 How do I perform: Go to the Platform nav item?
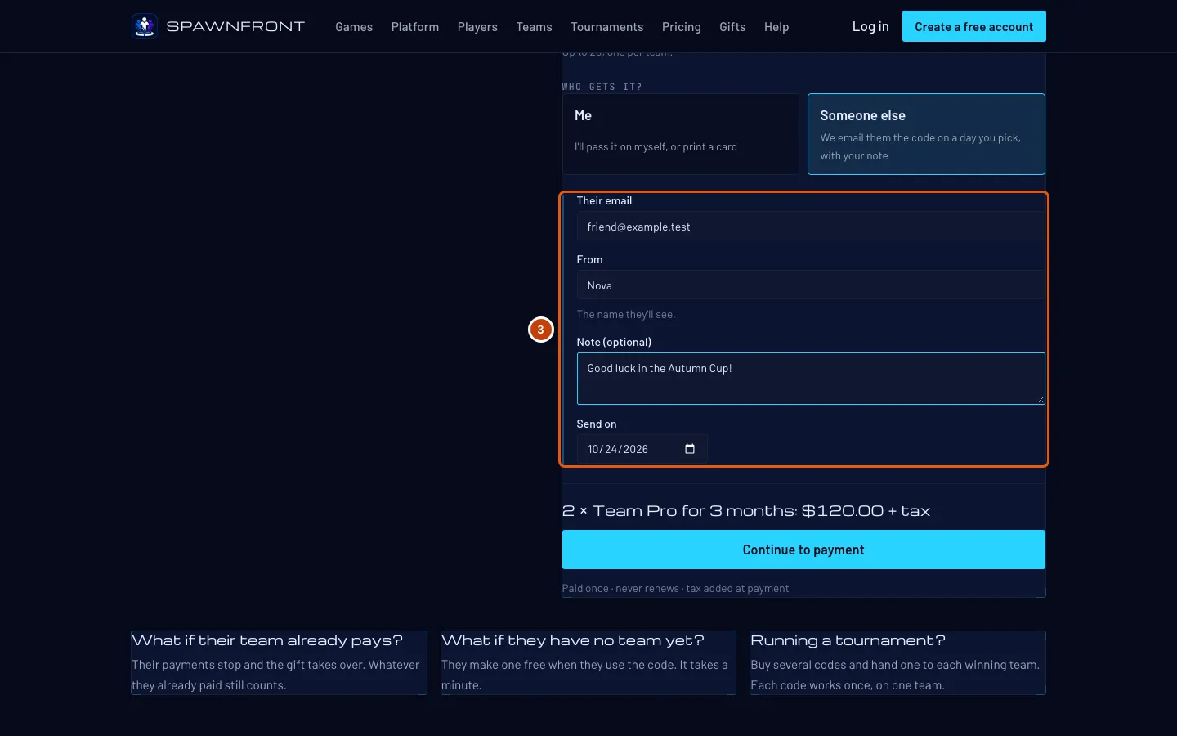point(415,27)
